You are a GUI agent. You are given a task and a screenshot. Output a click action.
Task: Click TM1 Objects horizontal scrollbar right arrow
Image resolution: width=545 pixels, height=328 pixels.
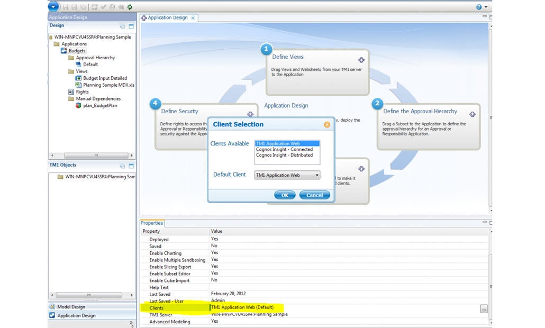[x=132, y=295]
